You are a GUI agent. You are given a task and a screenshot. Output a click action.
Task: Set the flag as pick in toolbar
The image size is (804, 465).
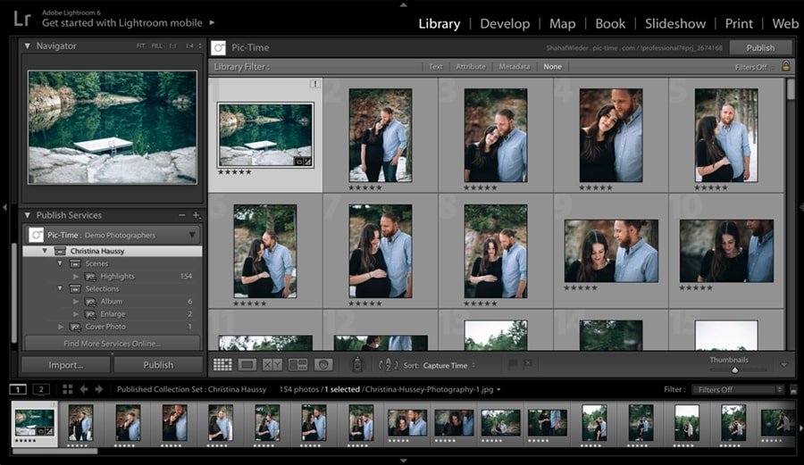tap(514, 364)
